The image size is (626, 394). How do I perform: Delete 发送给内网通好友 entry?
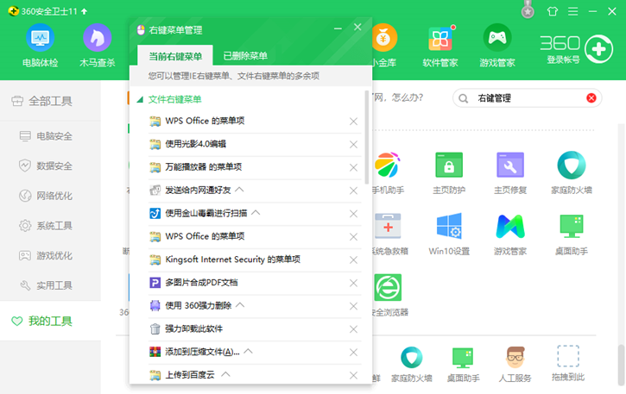353,191
